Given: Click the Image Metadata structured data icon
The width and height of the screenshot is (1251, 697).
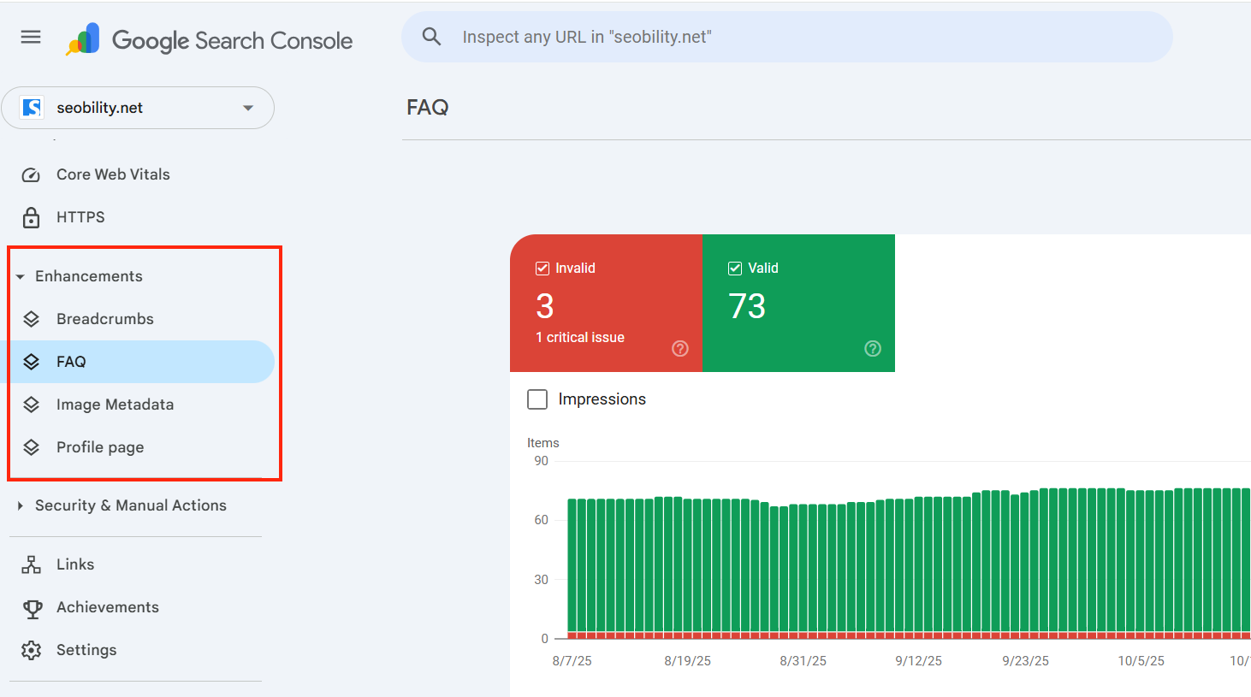Looking at the screenshot, I should point(32,404).
